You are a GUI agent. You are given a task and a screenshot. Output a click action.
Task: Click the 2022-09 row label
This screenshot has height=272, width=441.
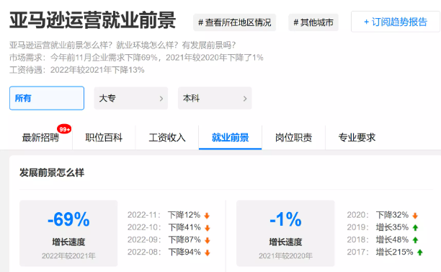(x=144, y=240)
